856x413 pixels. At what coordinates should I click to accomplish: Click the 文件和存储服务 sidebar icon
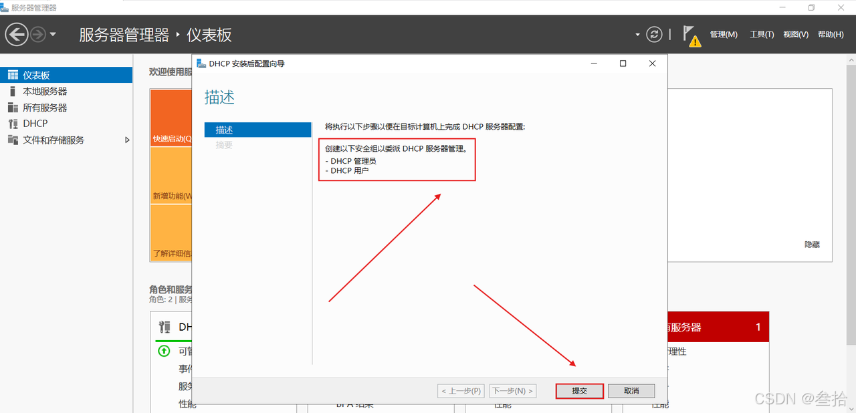(13, 140)
